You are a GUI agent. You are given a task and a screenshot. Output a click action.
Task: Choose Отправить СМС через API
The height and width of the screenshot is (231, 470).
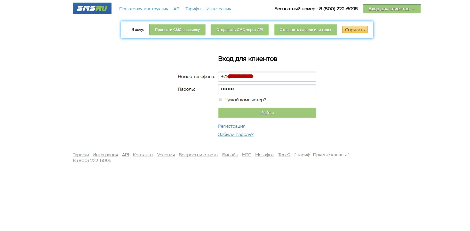[x=240, y=30]
